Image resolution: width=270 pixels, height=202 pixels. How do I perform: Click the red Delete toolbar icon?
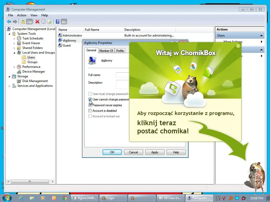click(37, 22)
